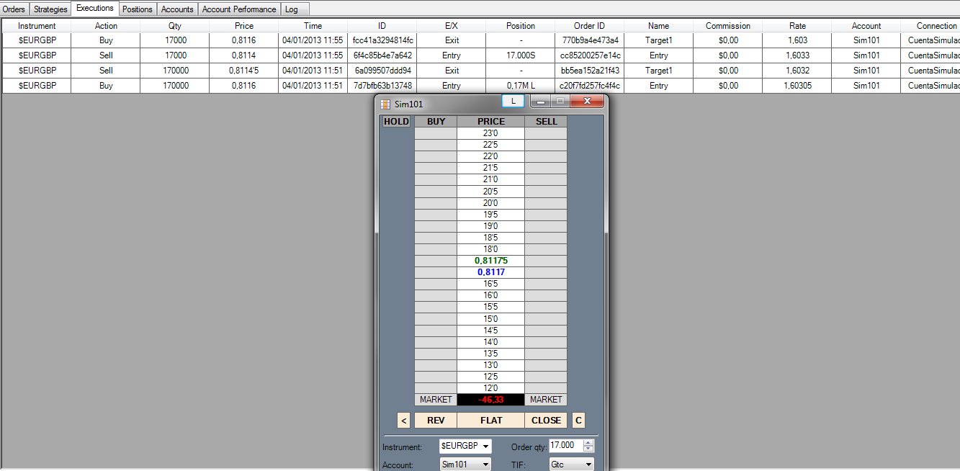This screenshot has height=471, width=960.
Task: Click the L indicator button above Sim101
Action: tap(513, 101)
